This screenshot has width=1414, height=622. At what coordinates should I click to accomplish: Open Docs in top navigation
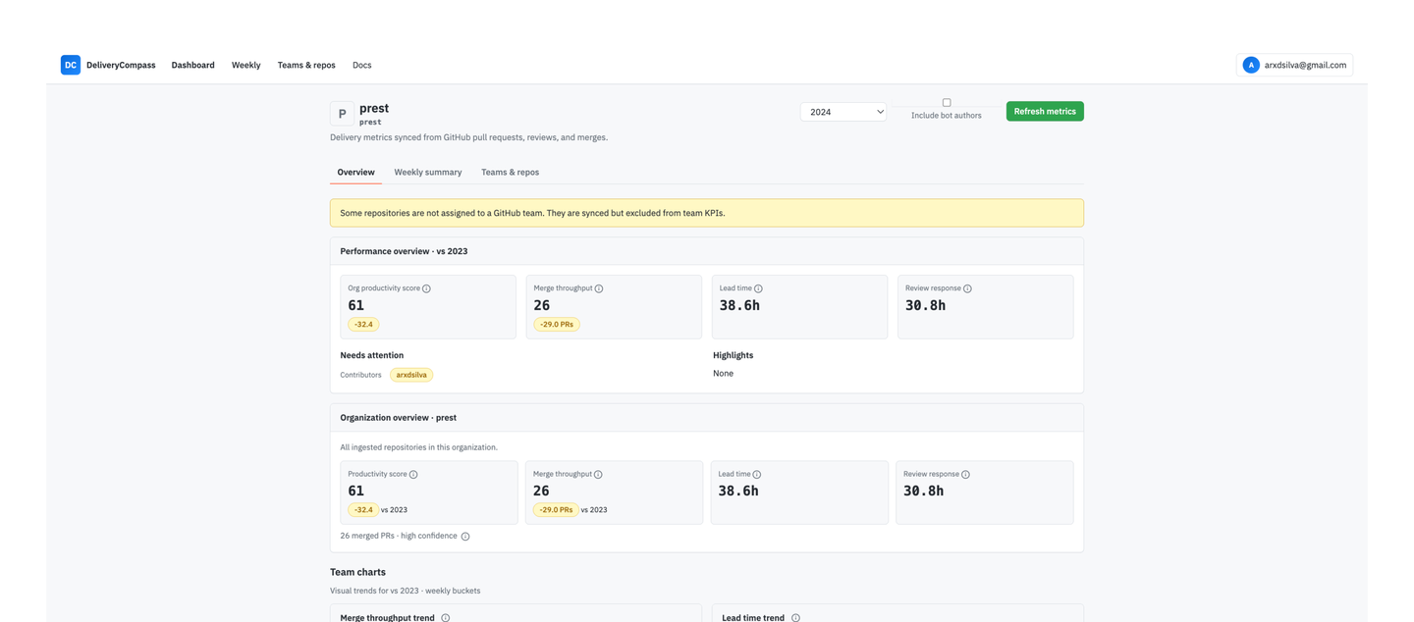tap(361, 65)
